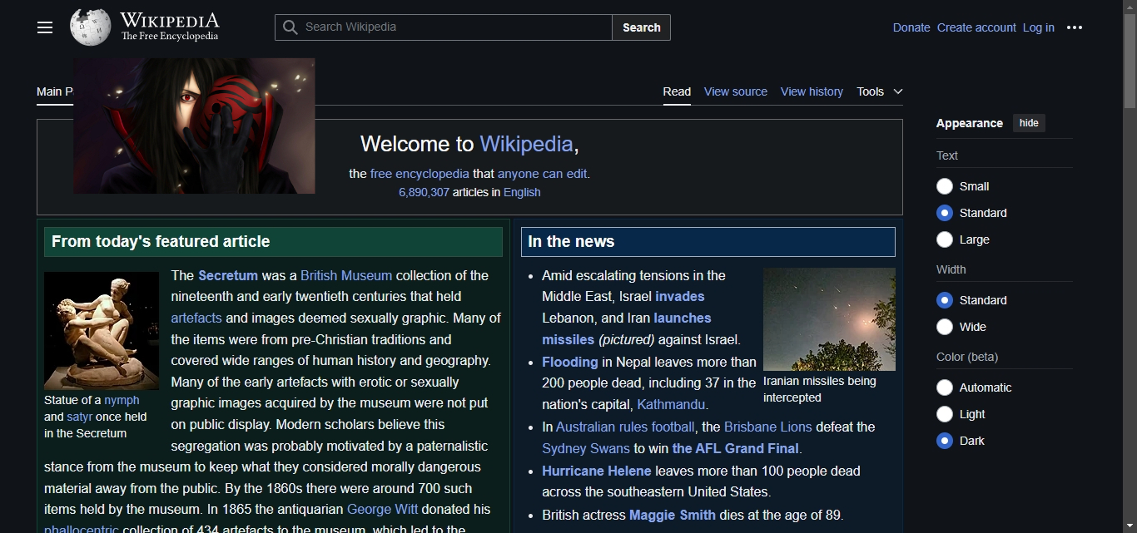
Task: Open the Hurricane Helene link
Action: 597,471
